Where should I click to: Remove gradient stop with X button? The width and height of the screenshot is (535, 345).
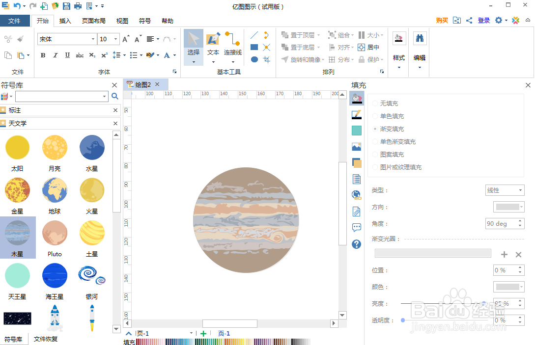coord(518,254)
